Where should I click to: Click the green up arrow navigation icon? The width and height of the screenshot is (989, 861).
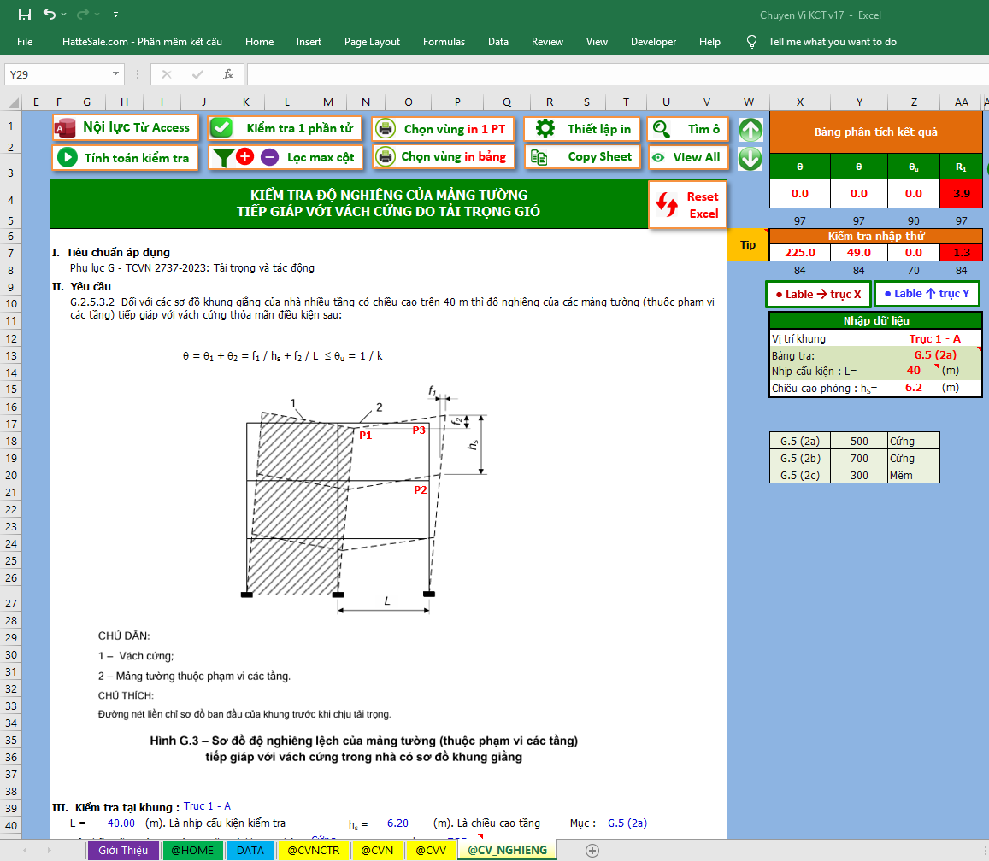point(750,130)
